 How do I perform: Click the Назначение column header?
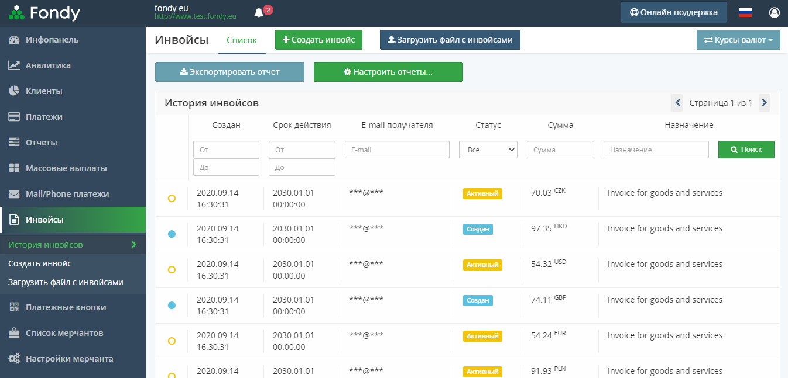tap(689, 125)
